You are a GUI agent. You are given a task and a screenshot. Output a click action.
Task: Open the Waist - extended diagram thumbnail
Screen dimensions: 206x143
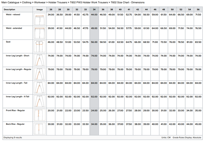[x=39, y=33]
